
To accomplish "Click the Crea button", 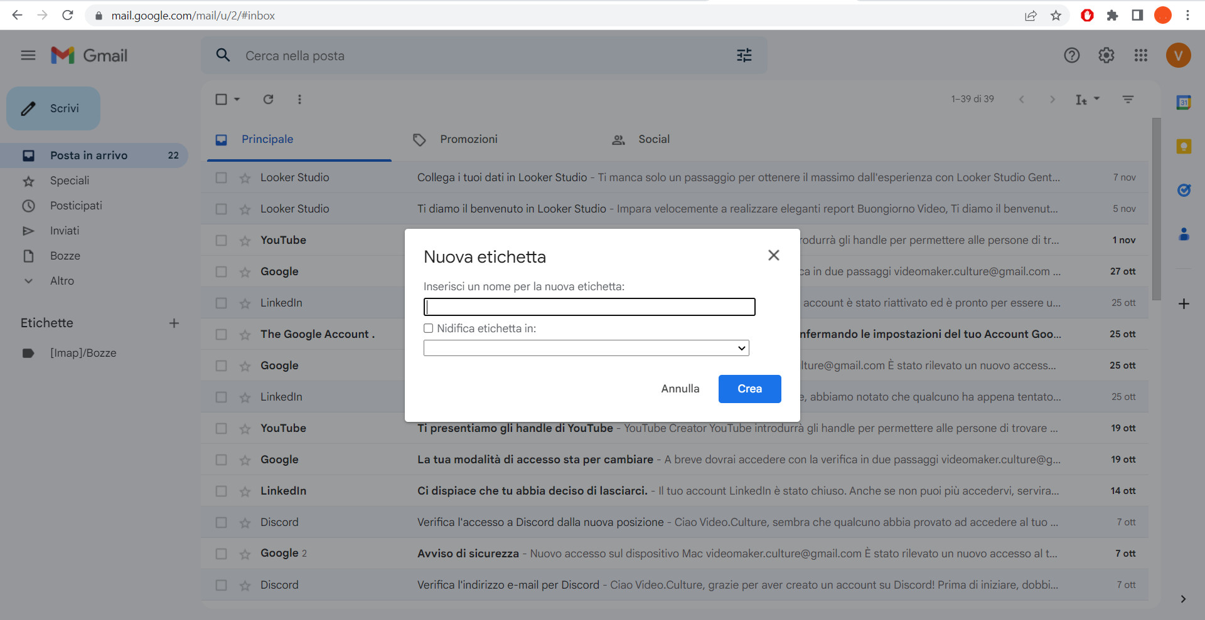I will coord(749,389).
